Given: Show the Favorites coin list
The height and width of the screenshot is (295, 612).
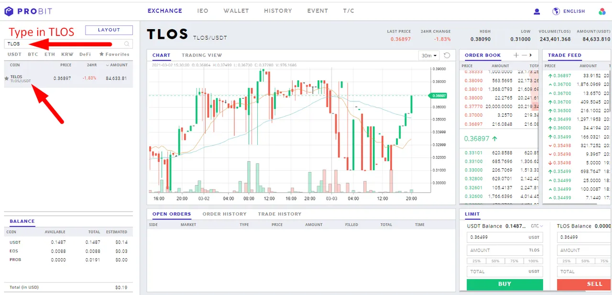Looking at the screenshot, I should (x=114, y=55).
